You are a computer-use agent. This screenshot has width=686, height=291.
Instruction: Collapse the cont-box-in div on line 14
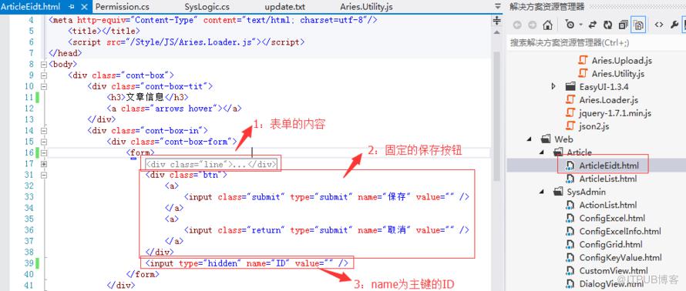43,131
